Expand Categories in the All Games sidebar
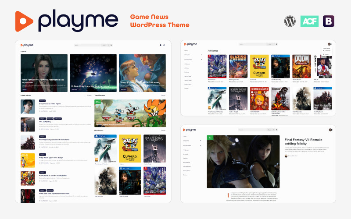 pos(201,55)
